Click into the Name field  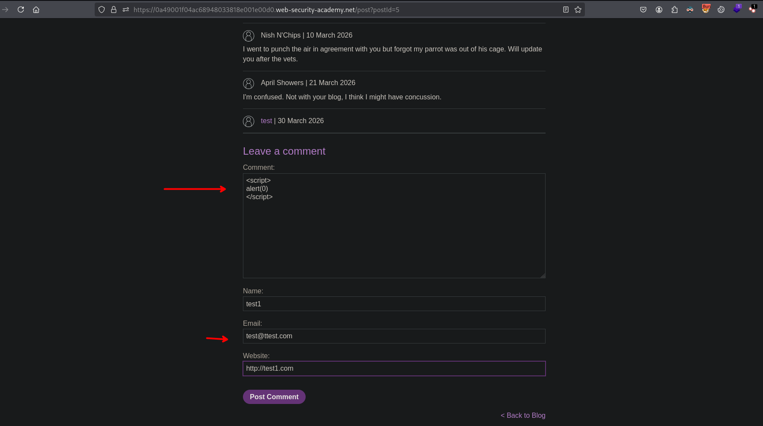coord(394,304)
